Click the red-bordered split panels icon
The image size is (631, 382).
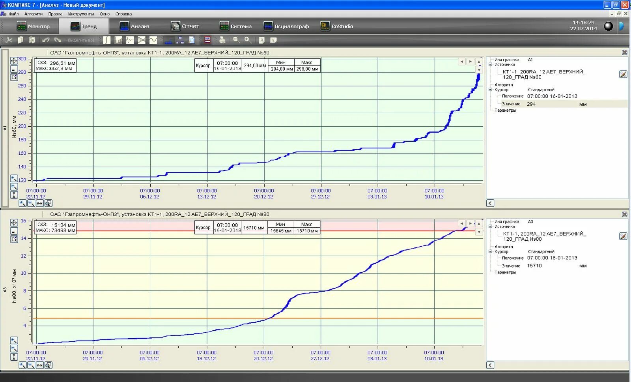click(x=207, y=40)
